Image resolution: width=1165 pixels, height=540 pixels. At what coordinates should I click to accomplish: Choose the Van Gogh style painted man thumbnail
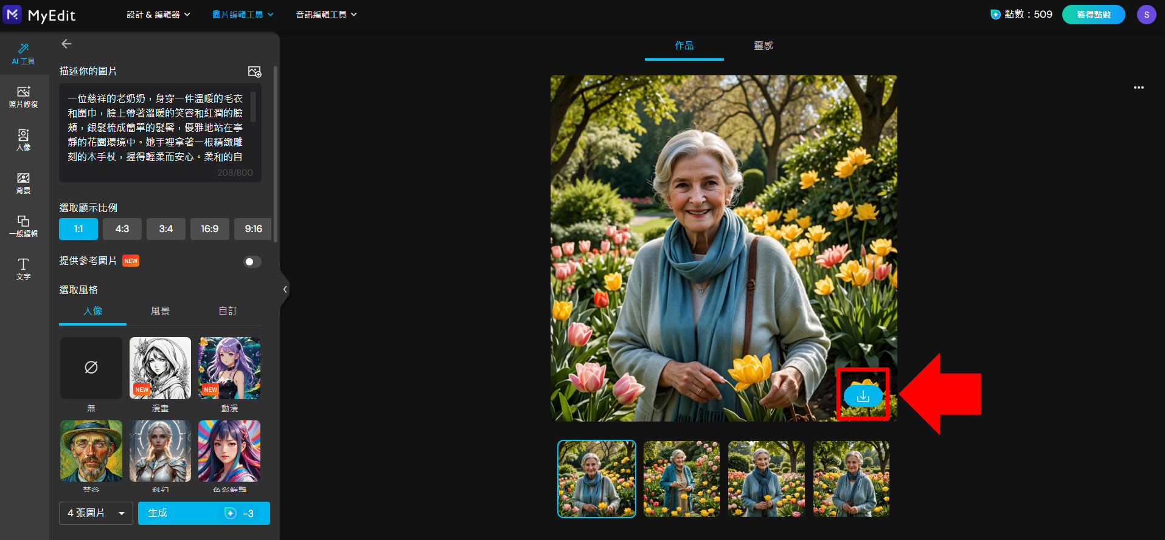point(91,451)
